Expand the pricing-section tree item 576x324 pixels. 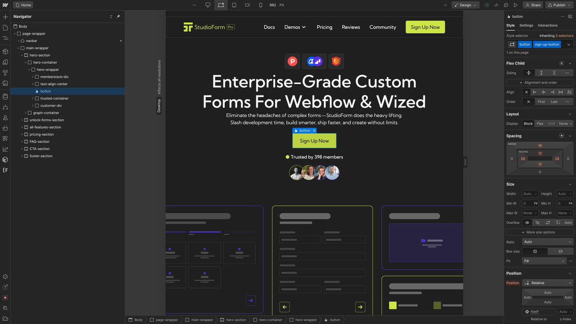(x=22, y=134)
